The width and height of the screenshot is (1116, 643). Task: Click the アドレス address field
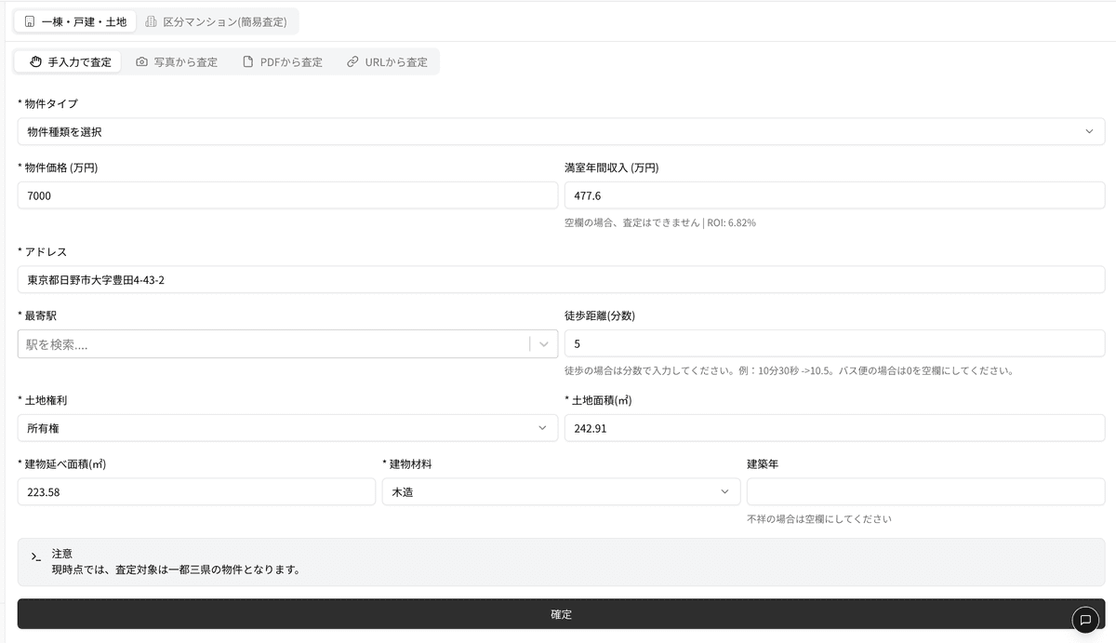coord(561,280)
